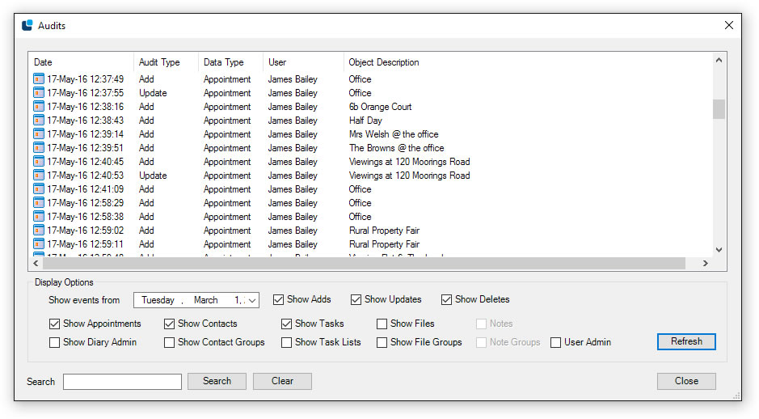Click the icon for 17-May-16 12:38:43 entry
The height and width of the screenshot is (419, 759).
39,121
